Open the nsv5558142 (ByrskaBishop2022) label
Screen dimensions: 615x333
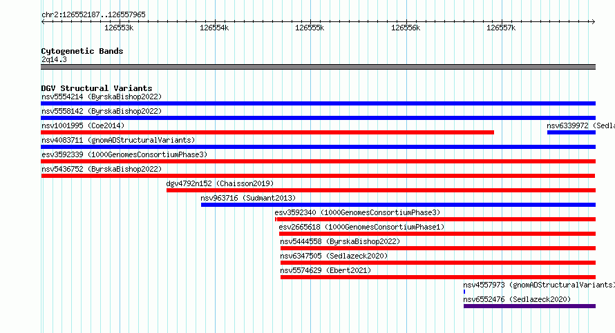tap(102, 111)
